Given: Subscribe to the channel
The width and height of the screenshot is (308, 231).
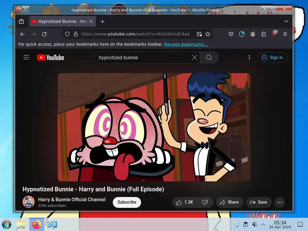Looking at the screenshot, I should pyautogui.click(x=127, y=202).
